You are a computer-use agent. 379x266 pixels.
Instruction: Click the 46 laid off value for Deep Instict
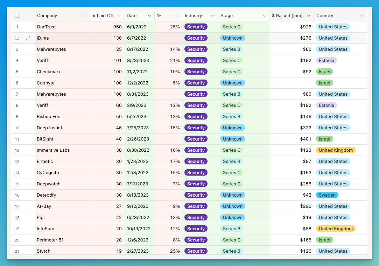tap(119, 128)
